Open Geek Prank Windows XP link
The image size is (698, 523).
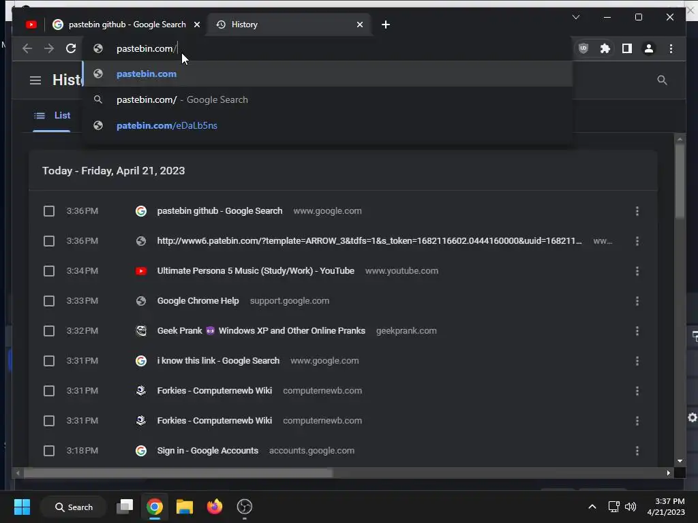click(x=261, y=331)
